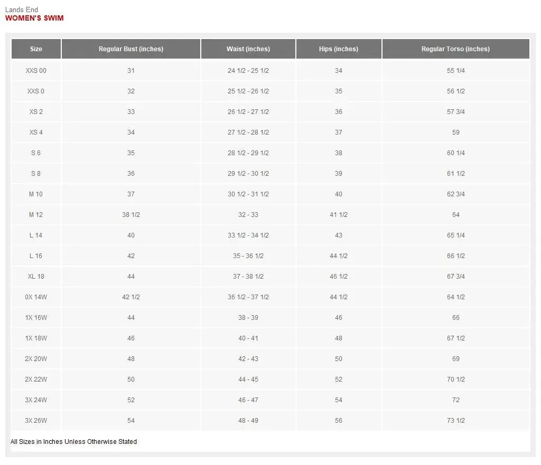Click the 'Hips (inches)' column header
Image resolution: width=541 pixels, height=465 pixels.
[x=339, y=49]
